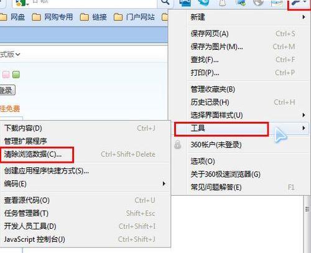Open the 门户网站 bookmark folder
The height and width of the screenshot is (253, 311).
coord(134,17)
